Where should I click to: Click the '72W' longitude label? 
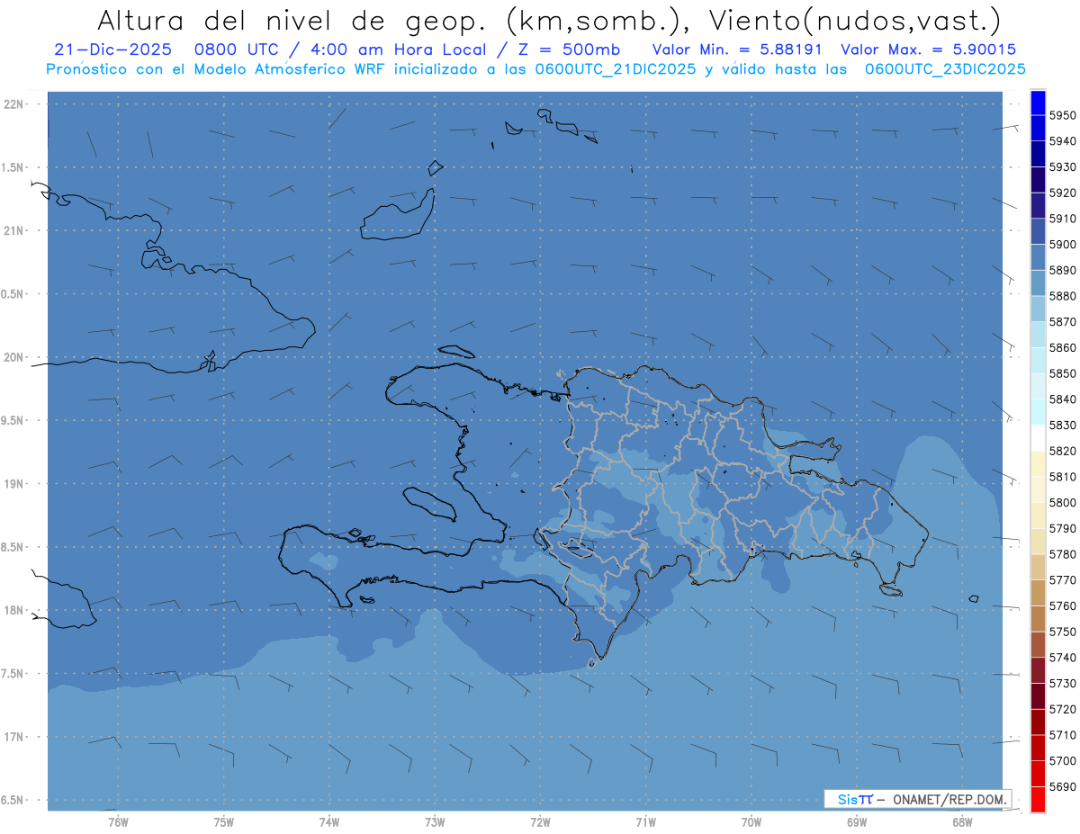540,821
